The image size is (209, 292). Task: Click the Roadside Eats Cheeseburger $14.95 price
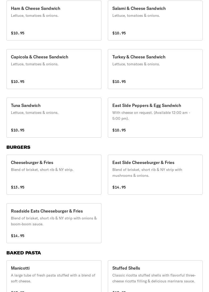coord(18,236)
